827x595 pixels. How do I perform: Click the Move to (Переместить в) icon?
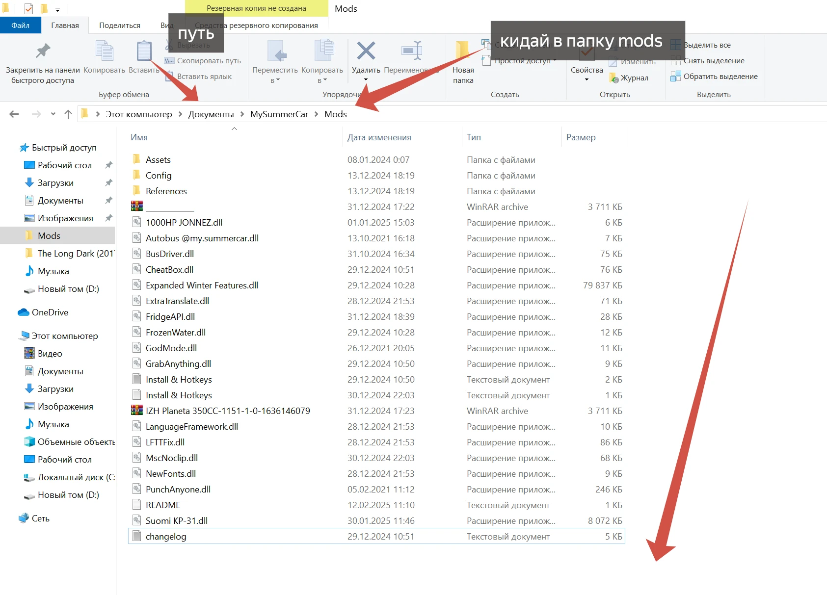pos(275,51)
